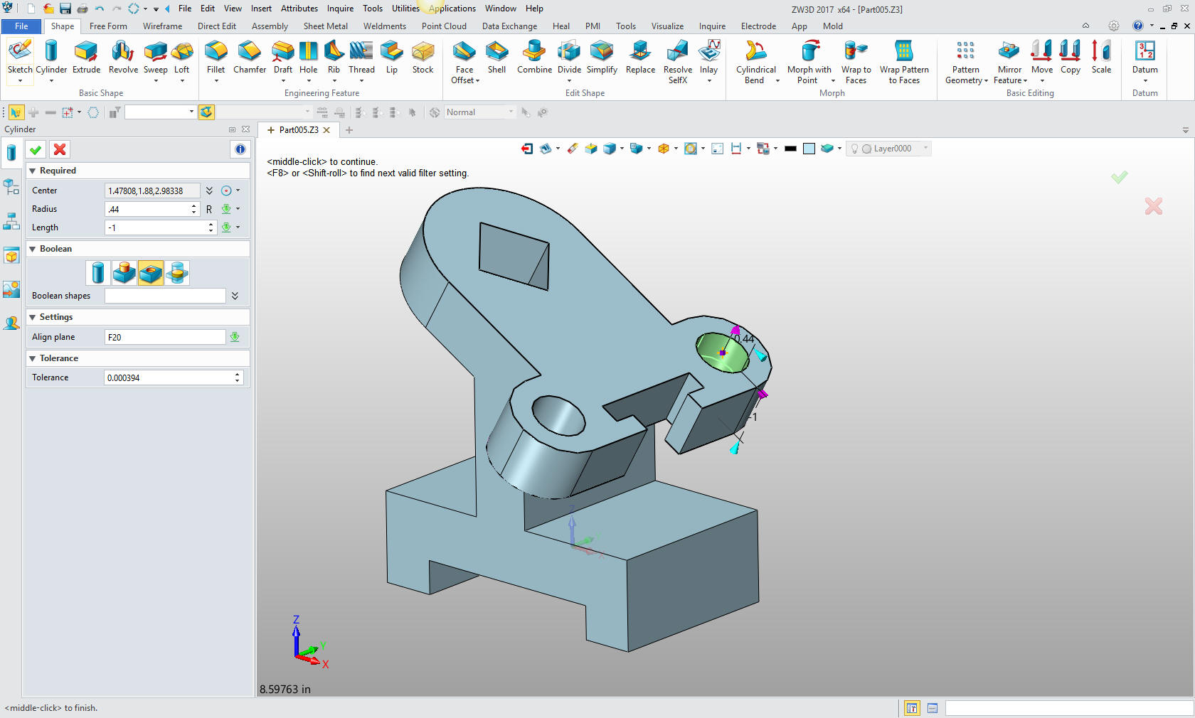Select the Remove boolean option
The height and width of the screenshot is (718, 1195).
pyautogui.click(x=151, y=273)
